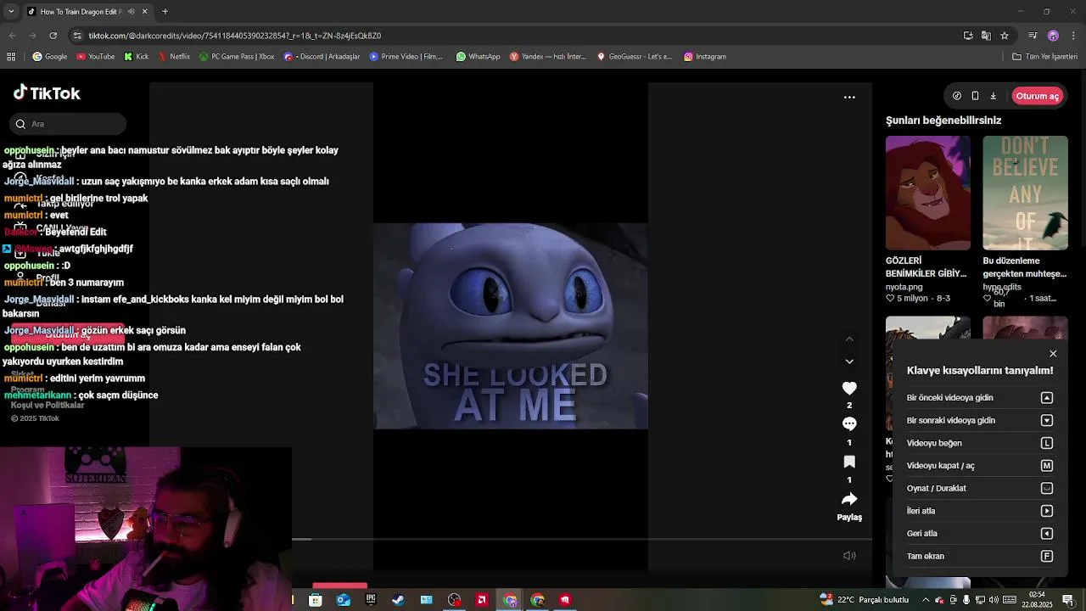Open Steam from the taskbar
Screen dimensions: 1086x611
click(398, 600)
